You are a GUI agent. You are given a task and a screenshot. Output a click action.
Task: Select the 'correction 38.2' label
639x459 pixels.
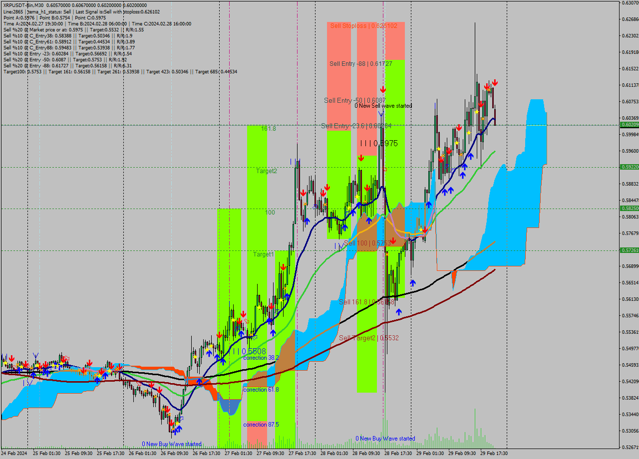tap(261, 358)
